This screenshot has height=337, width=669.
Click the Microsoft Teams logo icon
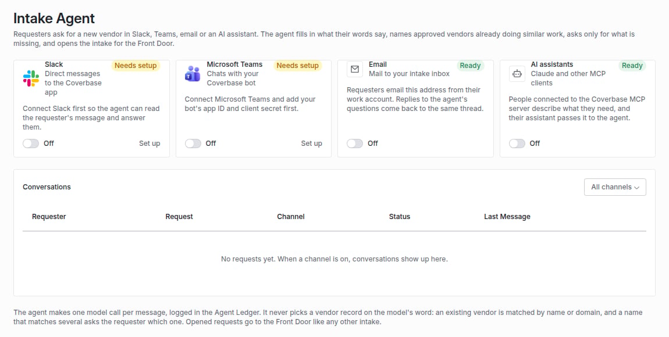click(193, 74)
